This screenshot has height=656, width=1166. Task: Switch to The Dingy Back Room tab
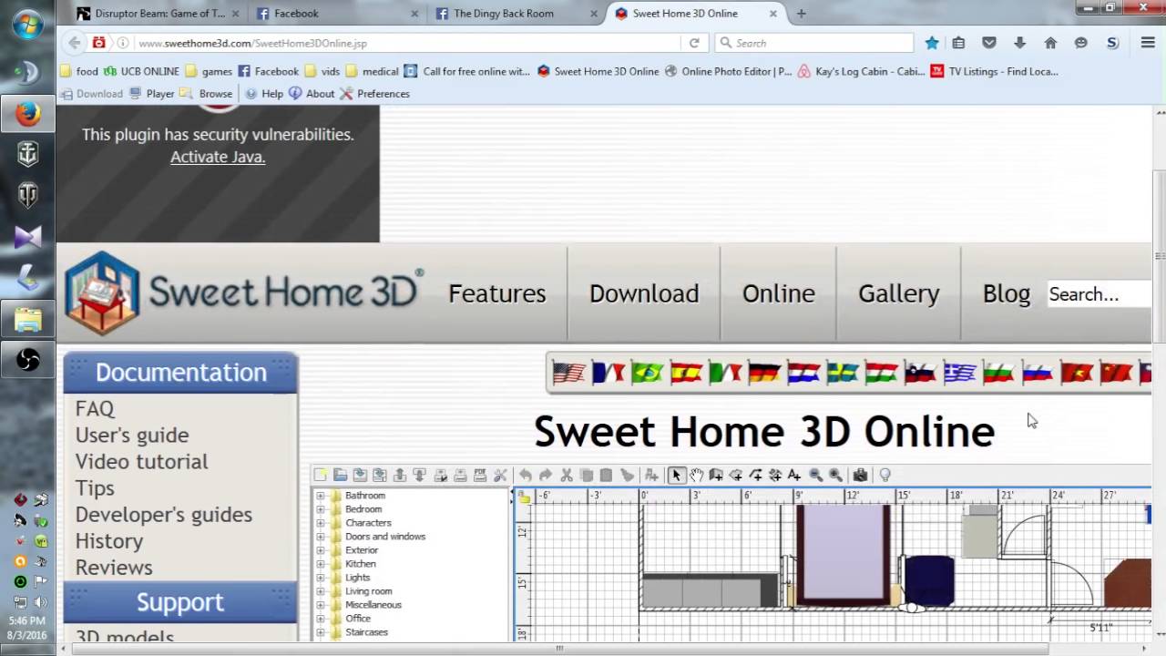[x=516, y=14]
